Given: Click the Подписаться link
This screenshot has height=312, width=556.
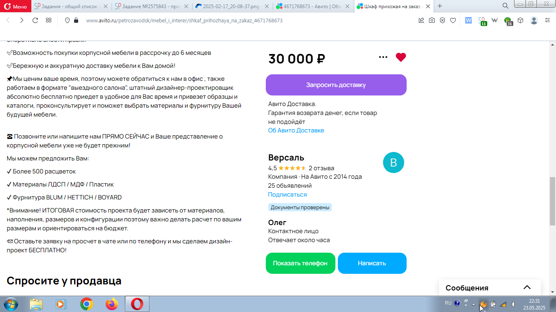Looking at the screenshot, I should tap(287, 195).
